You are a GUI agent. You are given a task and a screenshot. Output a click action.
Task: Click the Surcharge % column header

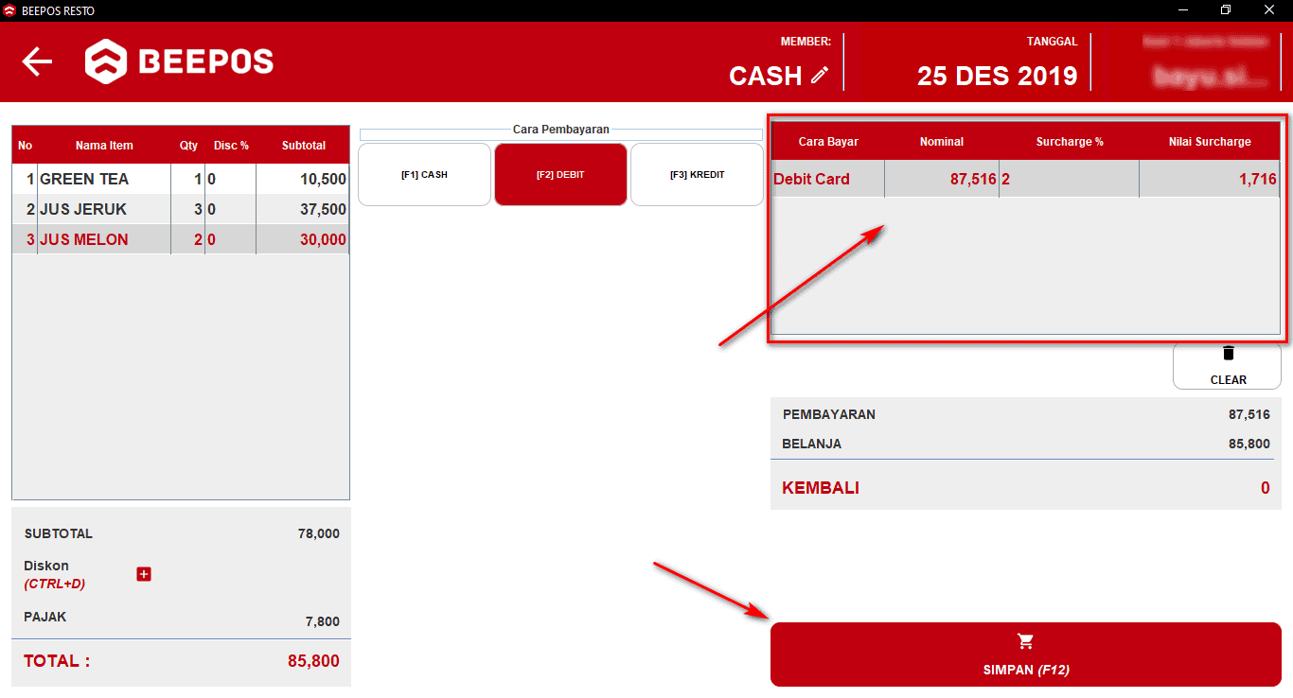pyautogui.click(x=1070, y=142)
